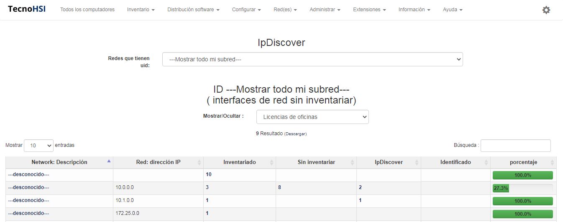Expand the Mostrar/Ocultar Licencias de oficinas dropdown
563x222 pixels.
[312, 117]
